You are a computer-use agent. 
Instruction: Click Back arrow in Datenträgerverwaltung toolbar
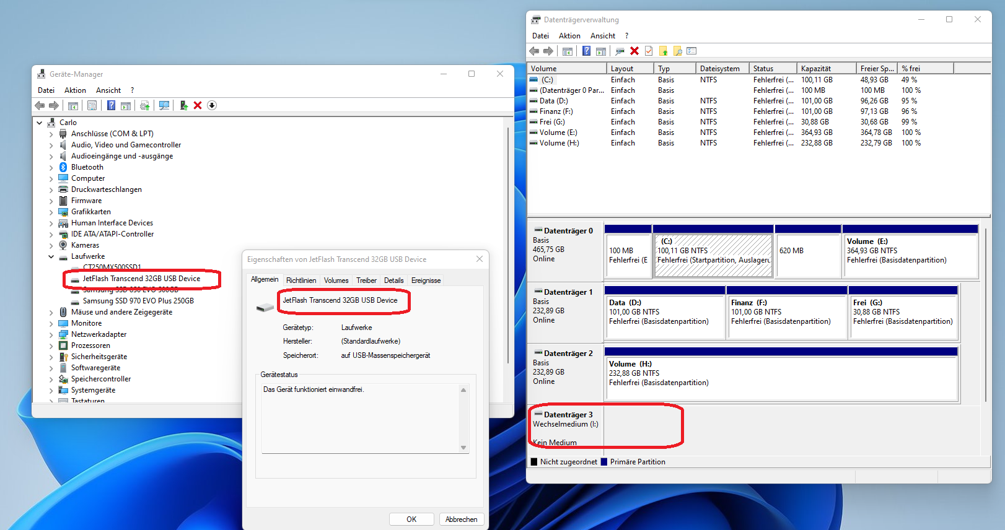point(534,51)
